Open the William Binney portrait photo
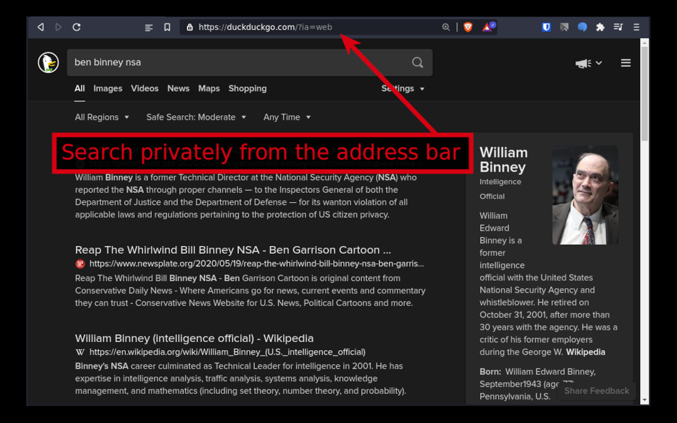Screen dimensions: 677x423 click(585, 195)
